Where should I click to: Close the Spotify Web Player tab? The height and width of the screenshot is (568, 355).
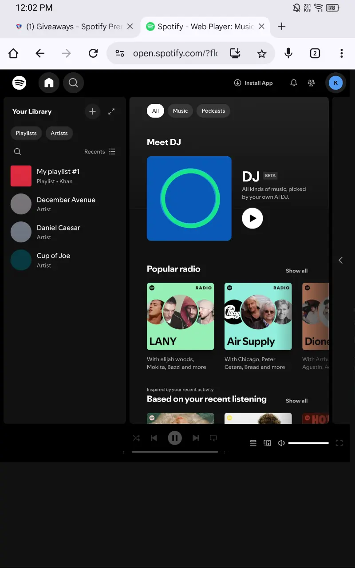click(x=262, y=27)
